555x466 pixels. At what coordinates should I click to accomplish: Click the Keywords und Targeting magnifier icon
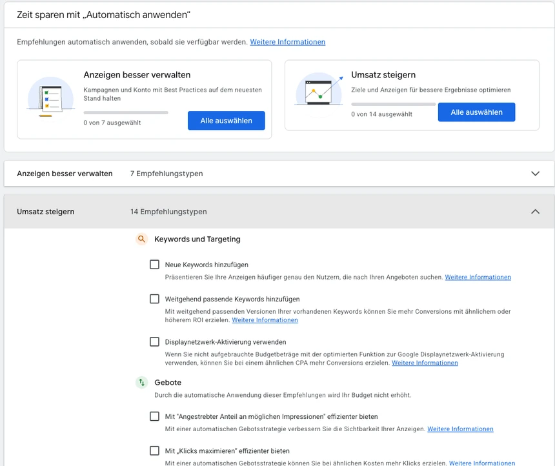pyautogui.click(x=141, y=239)
